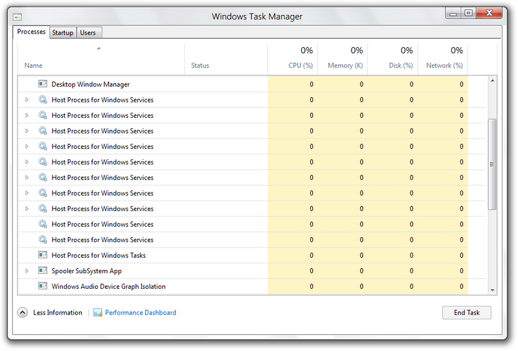Click the scrollbar down arrow
This screenshot has width=518, height=351.
pyautogui.click(x=492, y=290)
